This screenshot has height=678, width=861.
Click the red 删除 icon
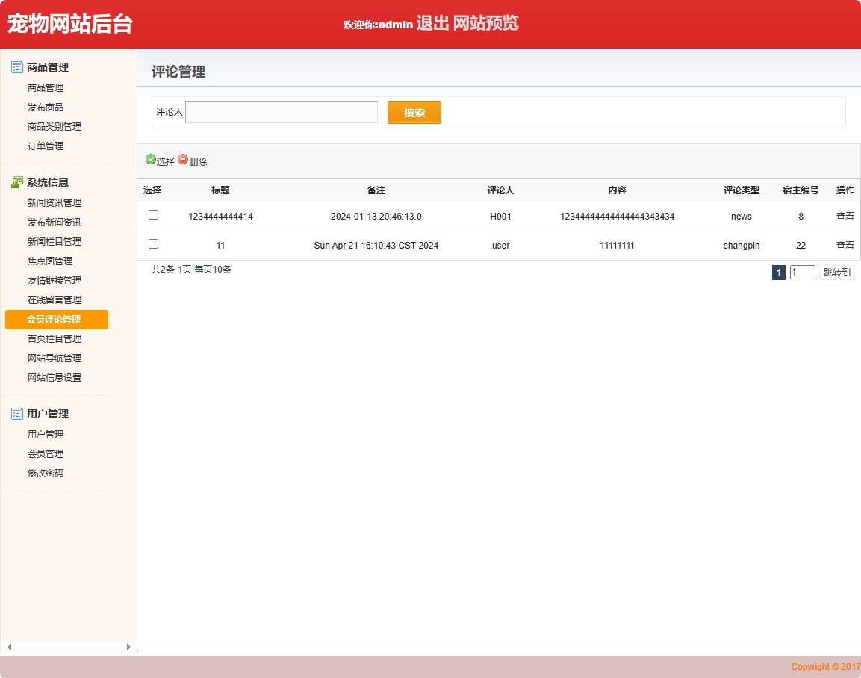[x=183, y=159]
